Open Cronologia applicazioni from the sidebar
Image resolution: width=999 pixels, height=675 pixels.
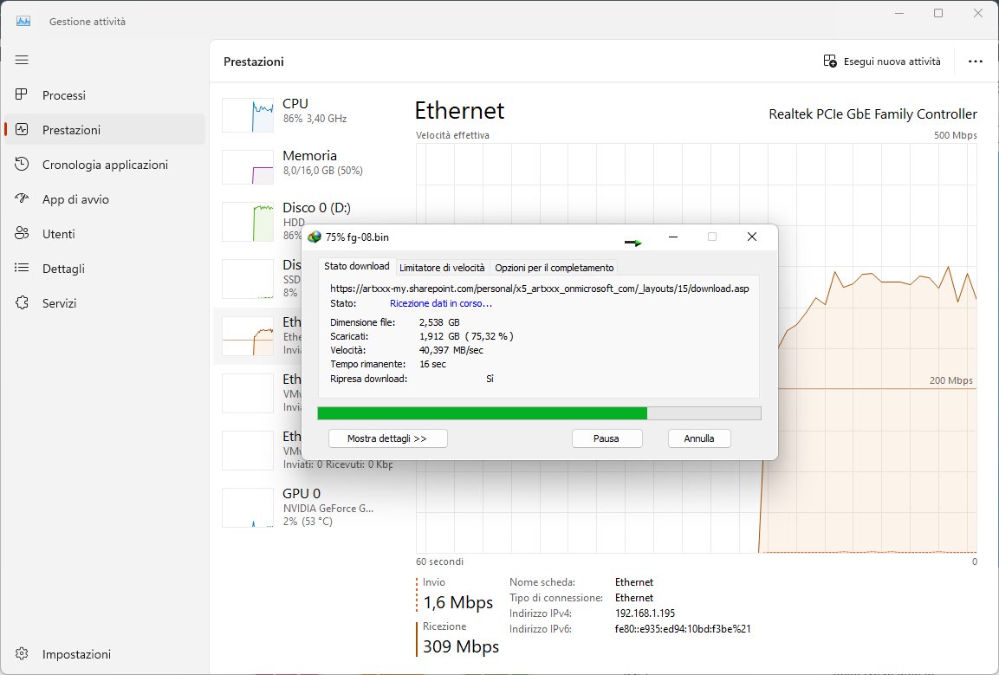tap(104, 165)
